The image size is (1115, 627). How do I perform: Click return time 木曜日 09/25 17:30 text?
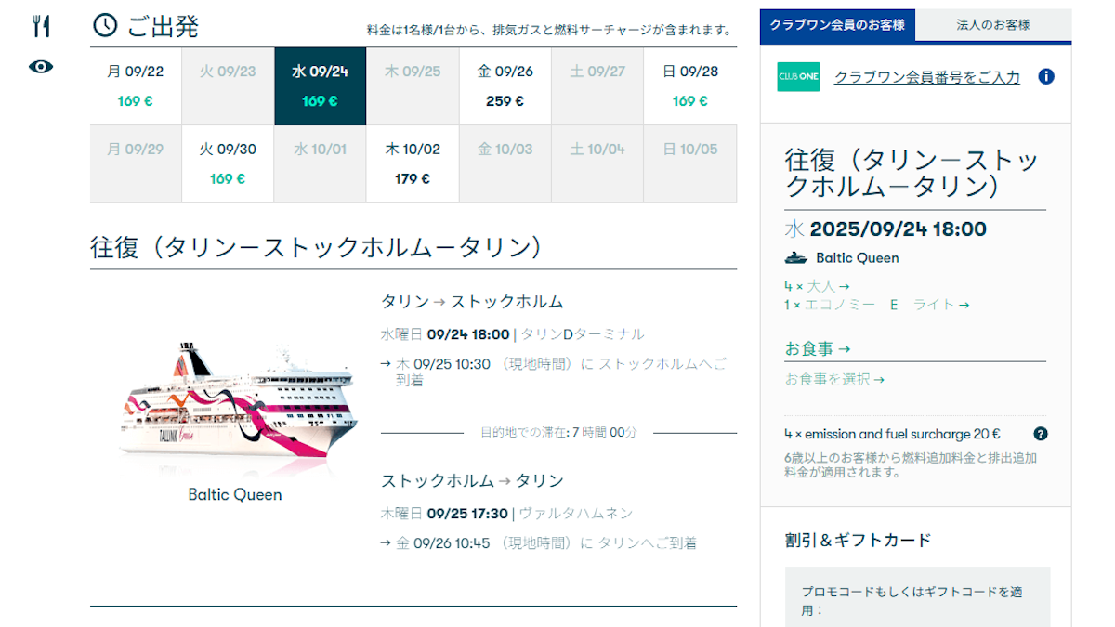444,513
